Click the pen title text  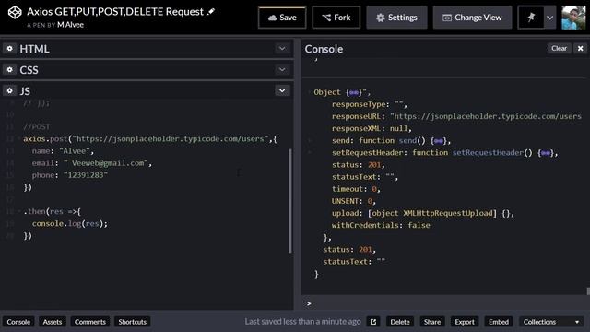[x=115, y=12]
